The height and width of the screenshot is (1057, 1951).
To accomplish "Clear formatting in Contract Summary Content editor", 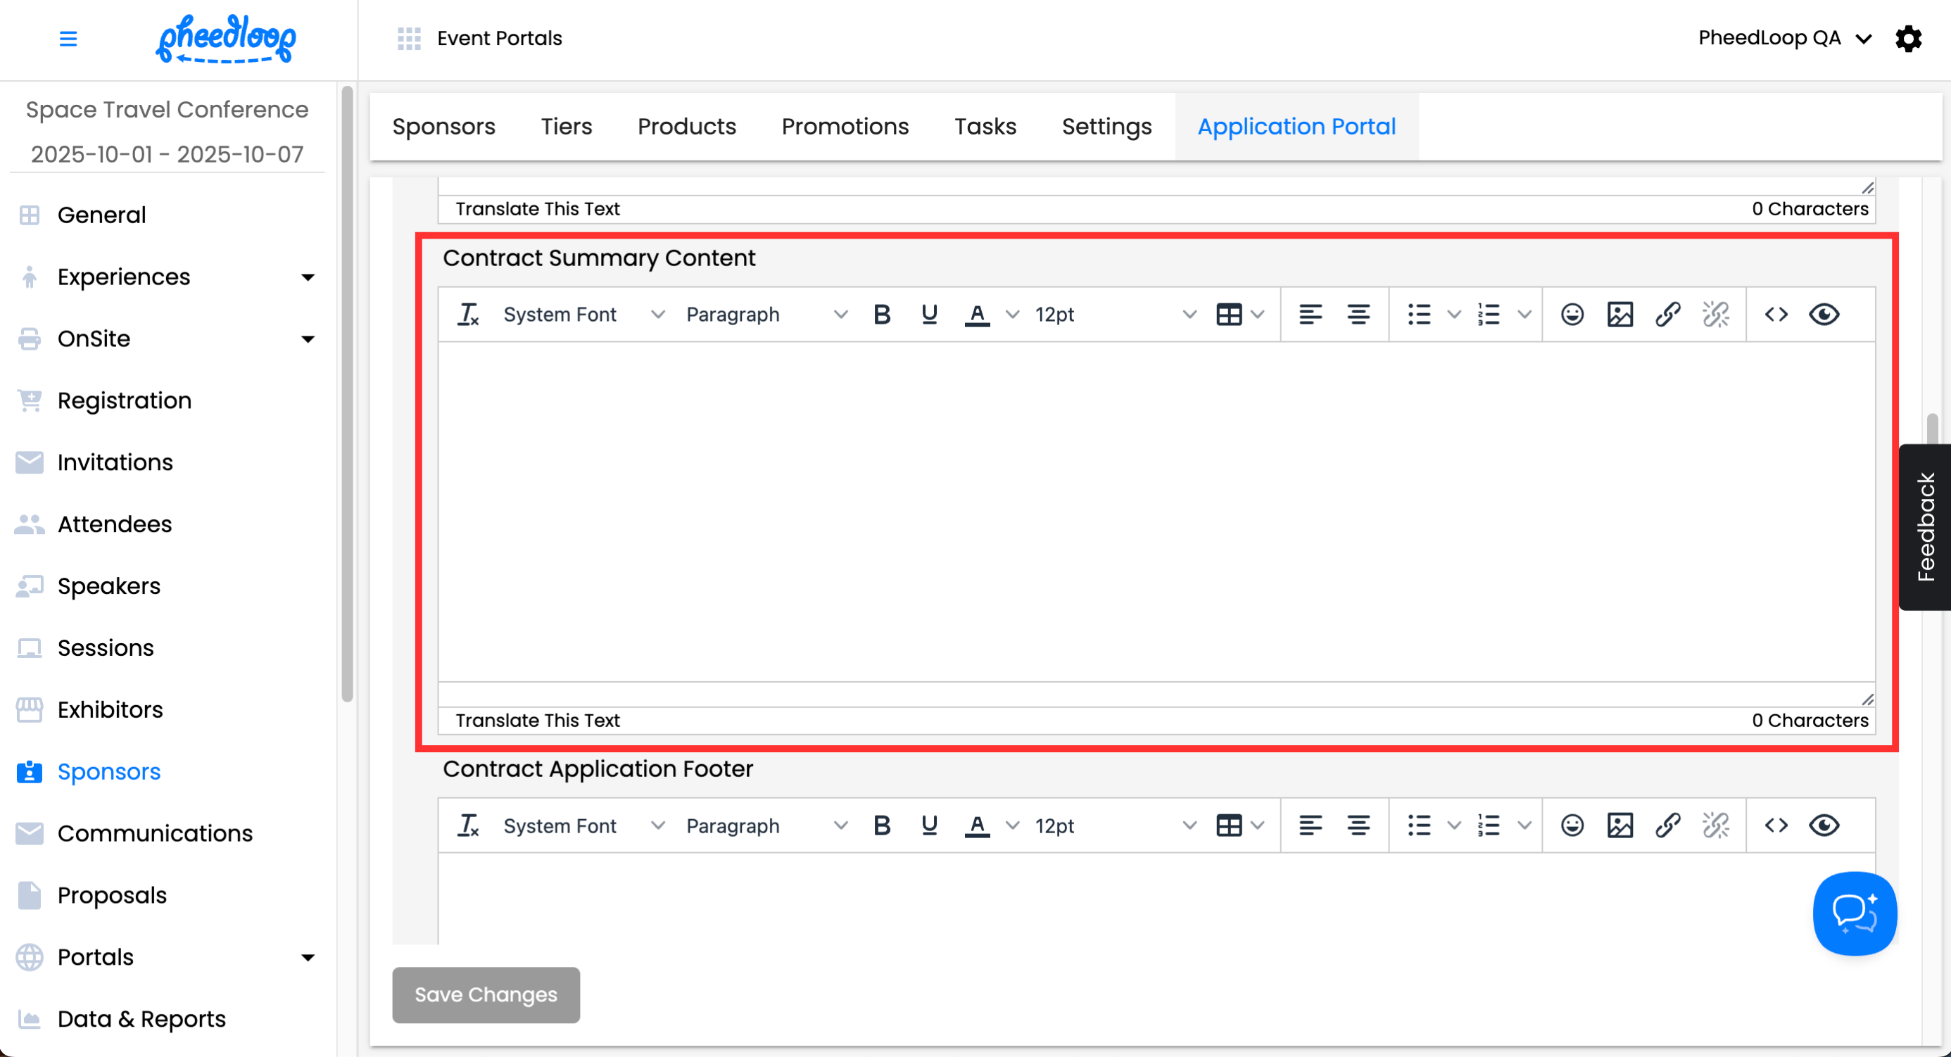I will coord(468,315).
